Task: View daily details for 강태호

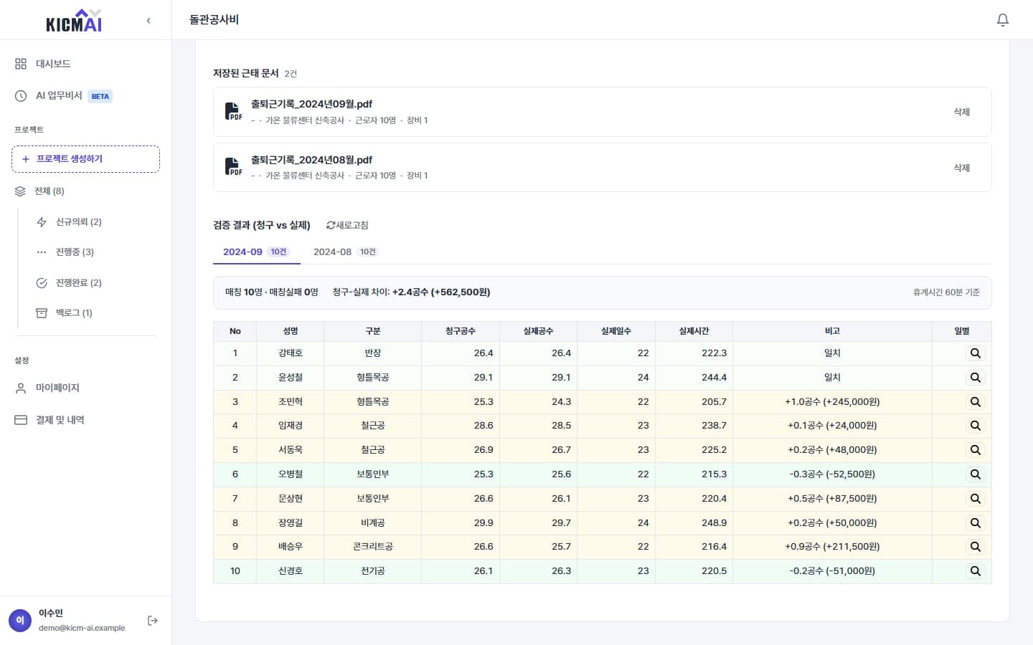Action: click(x=975, y=353)
